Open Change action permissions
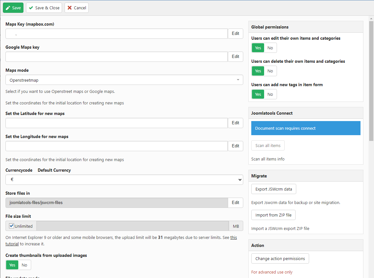The width and height of the screenshot is (374, 278). [x=280, y=258]
